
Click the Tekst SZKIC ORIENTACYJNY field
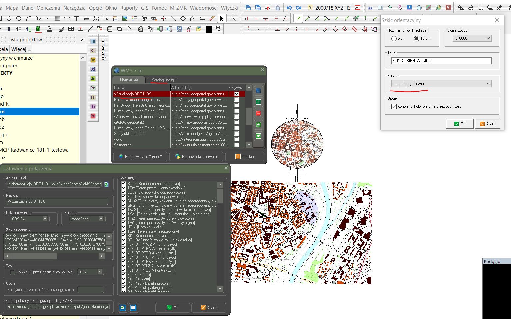click(441, 61)
